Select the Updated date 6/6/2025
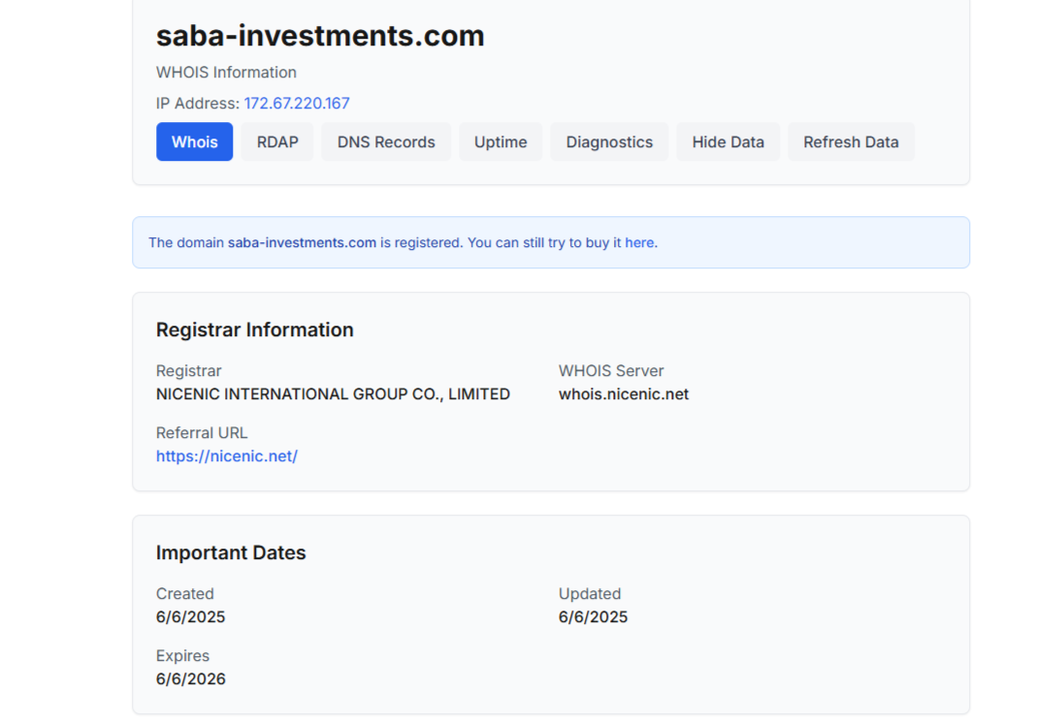Screen dimensions: 1038x724 click(593, 616)
